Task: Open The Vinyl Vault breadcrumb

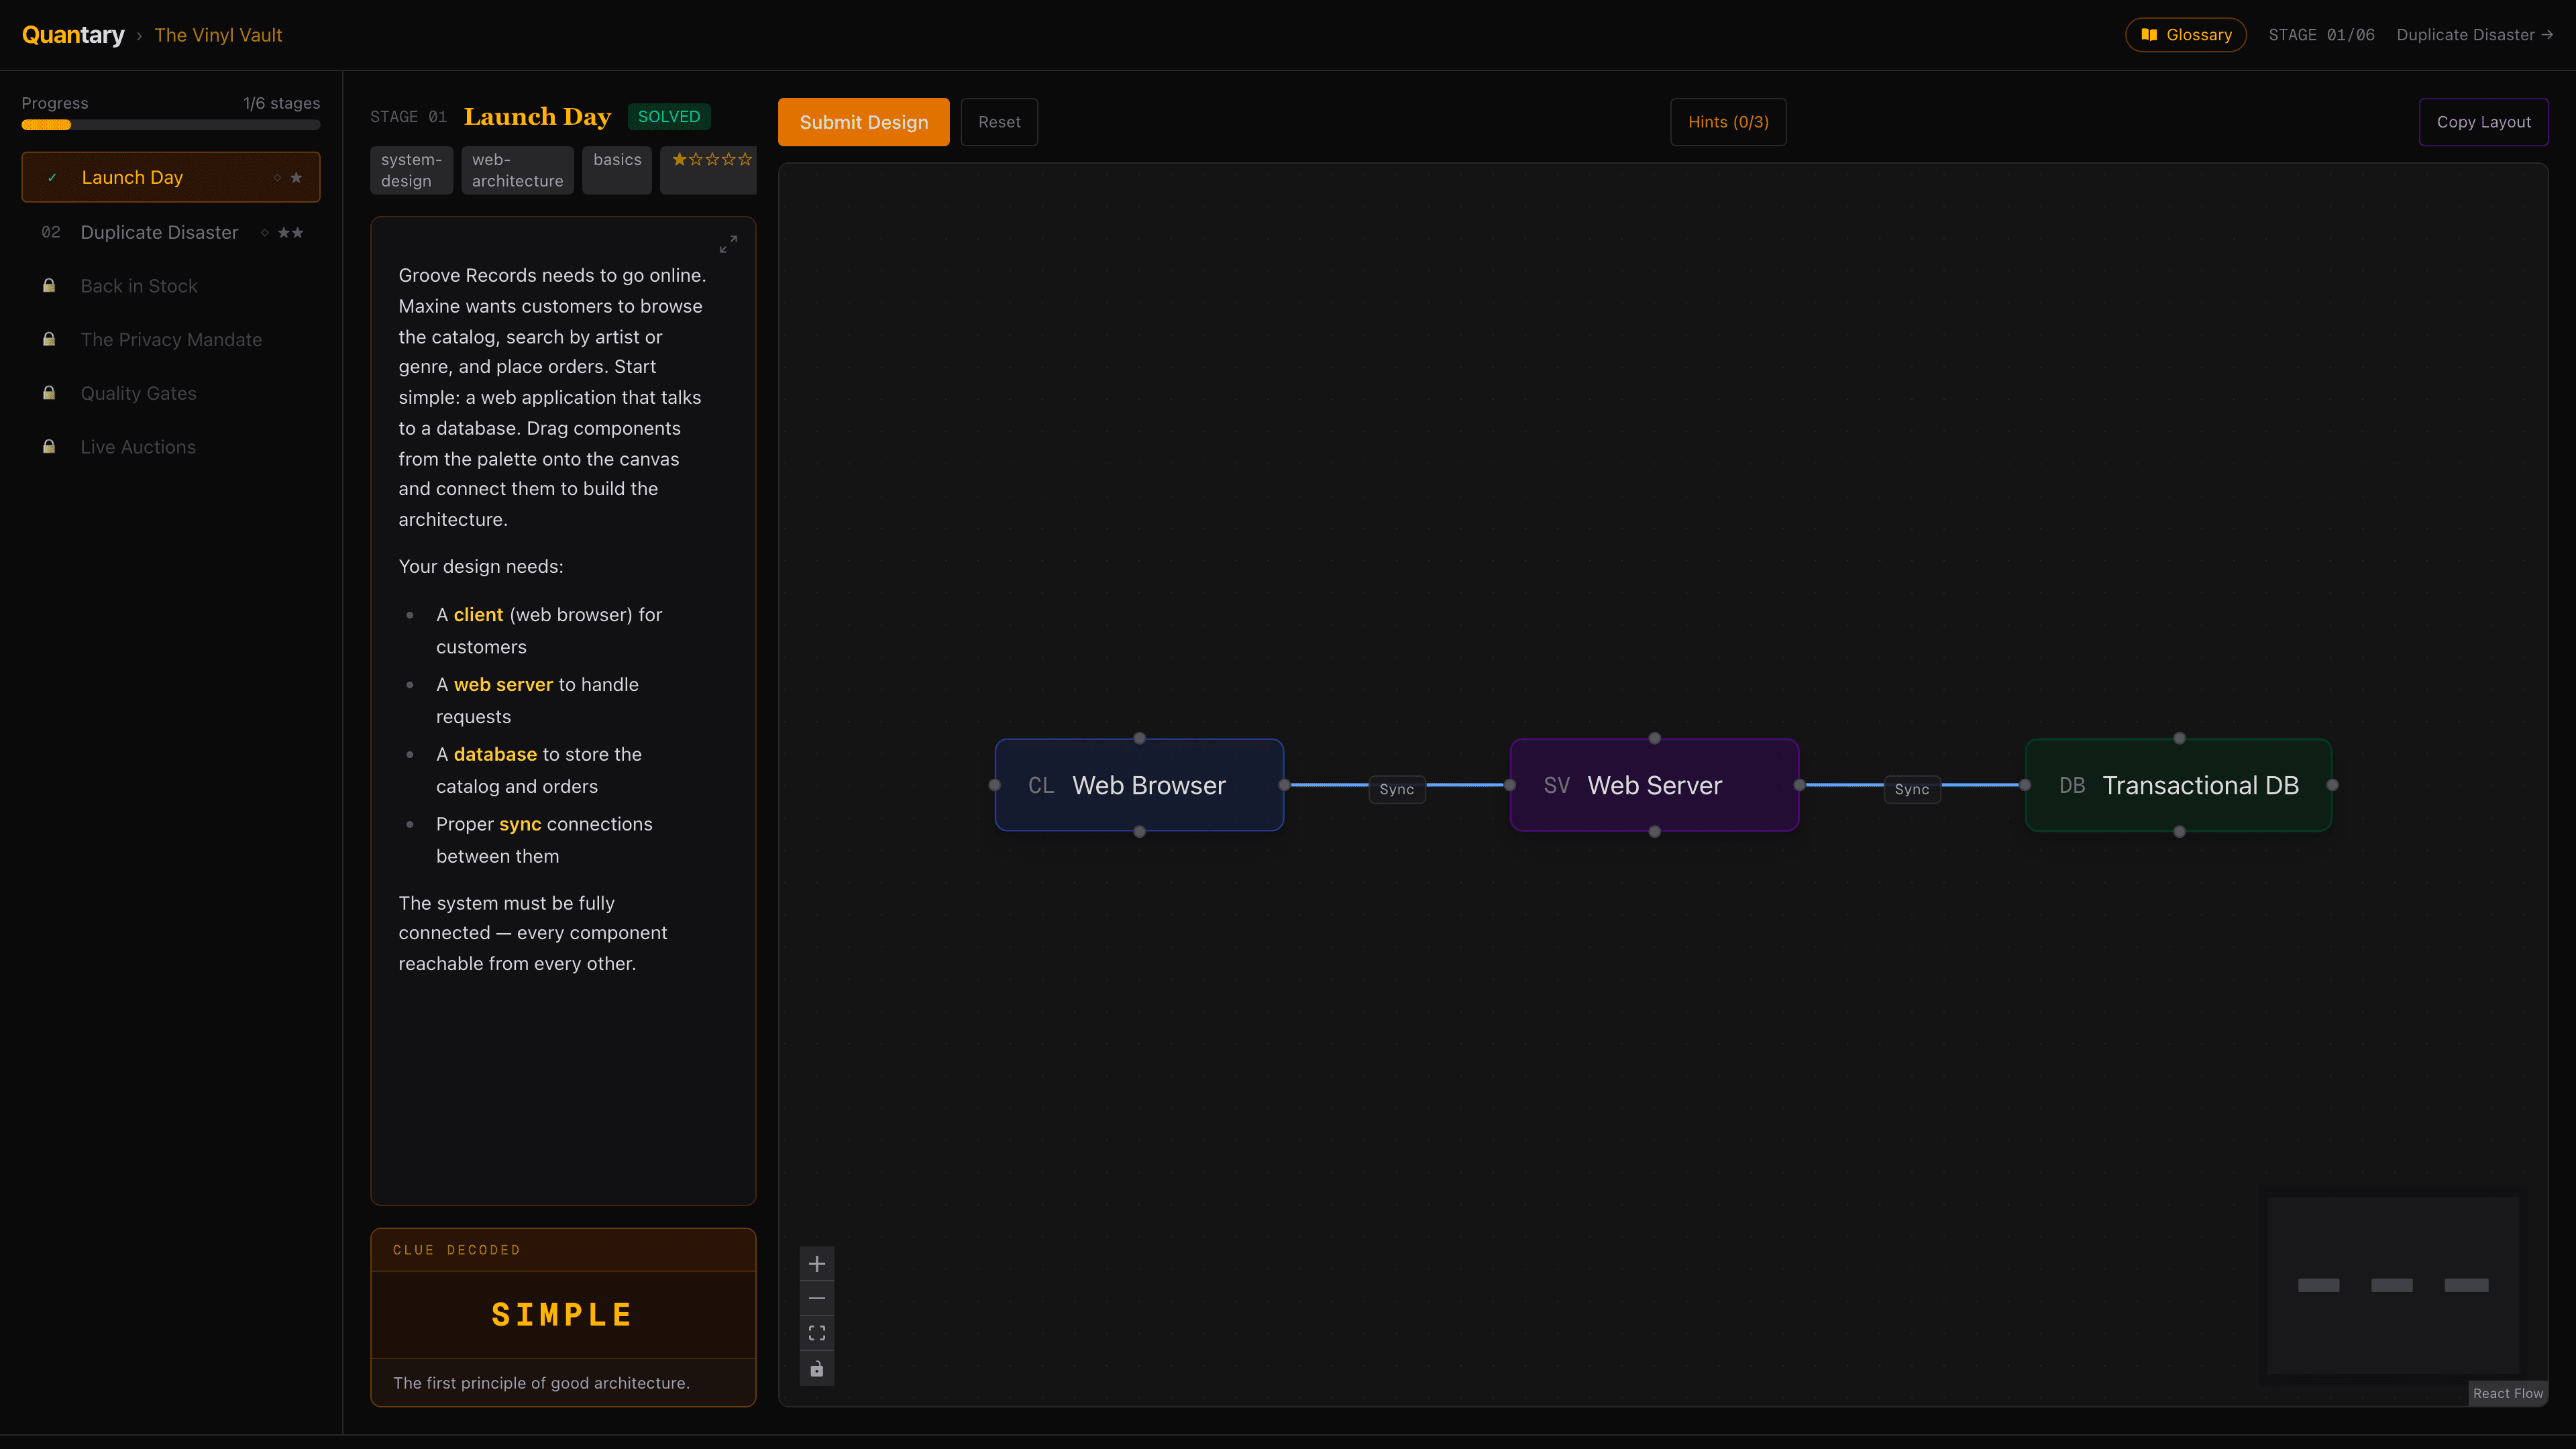Action: pos(218,35)
